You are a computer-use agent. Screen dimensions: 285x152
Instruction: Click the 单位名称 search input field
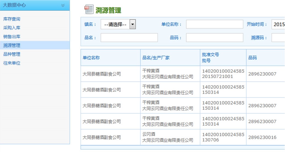coord(214,24)
